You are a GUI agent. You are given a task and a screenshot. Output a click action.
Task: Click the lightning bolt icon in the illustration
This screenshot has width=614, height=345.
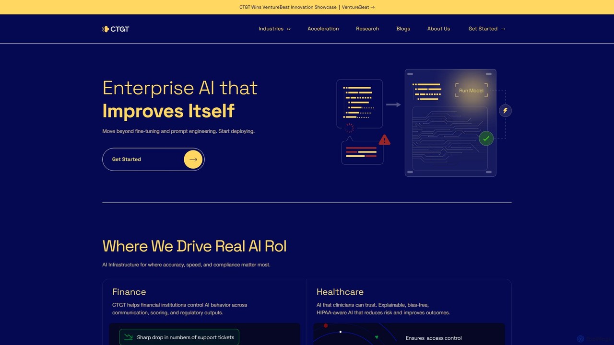pyautogui.click(x=505, y=111)
